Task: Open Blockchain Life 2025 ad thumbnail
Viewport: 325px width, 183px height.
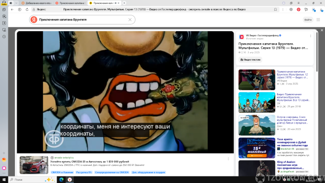Action: pos(257,148)
